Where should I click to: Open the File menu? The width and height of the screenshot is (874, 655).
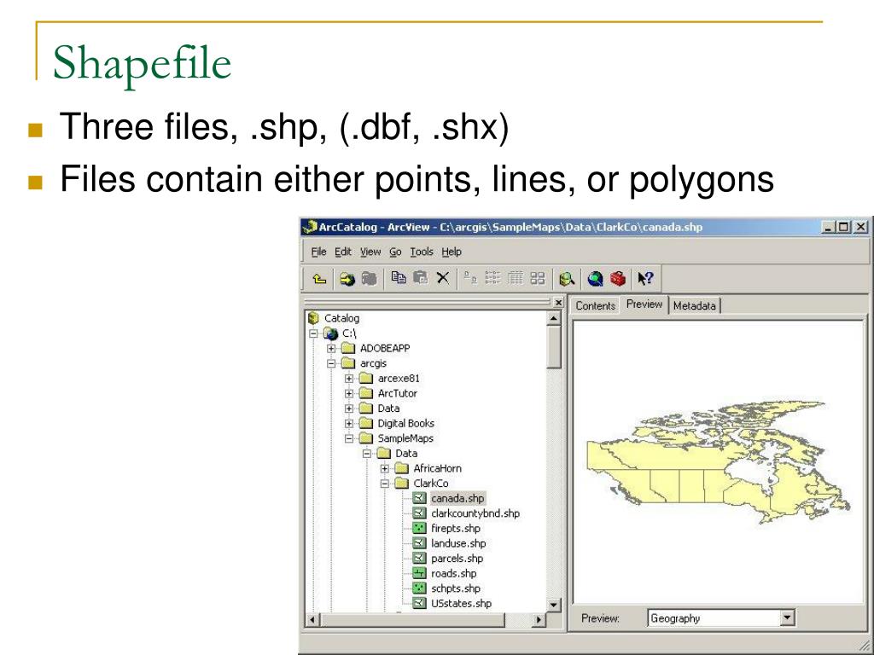pyautogui.click(x=319, y=252)
